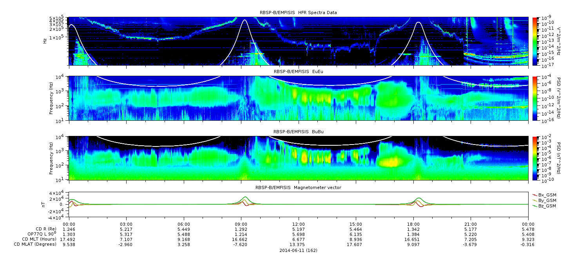This screenshot has height=257, width=567.
Task: Click the Magnetometer vector panel title
Action: 298,187
